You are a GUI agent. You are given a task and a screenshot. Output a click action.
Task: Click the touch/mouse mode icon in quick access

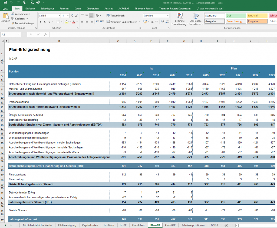click(x=24, y=2)
